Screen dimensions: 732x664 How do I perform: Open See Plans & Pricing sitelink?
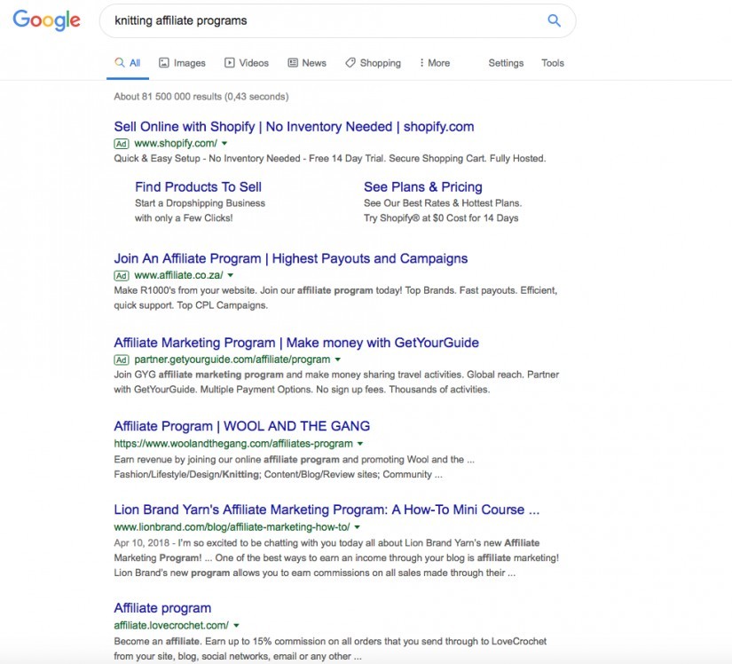(423, 186)
